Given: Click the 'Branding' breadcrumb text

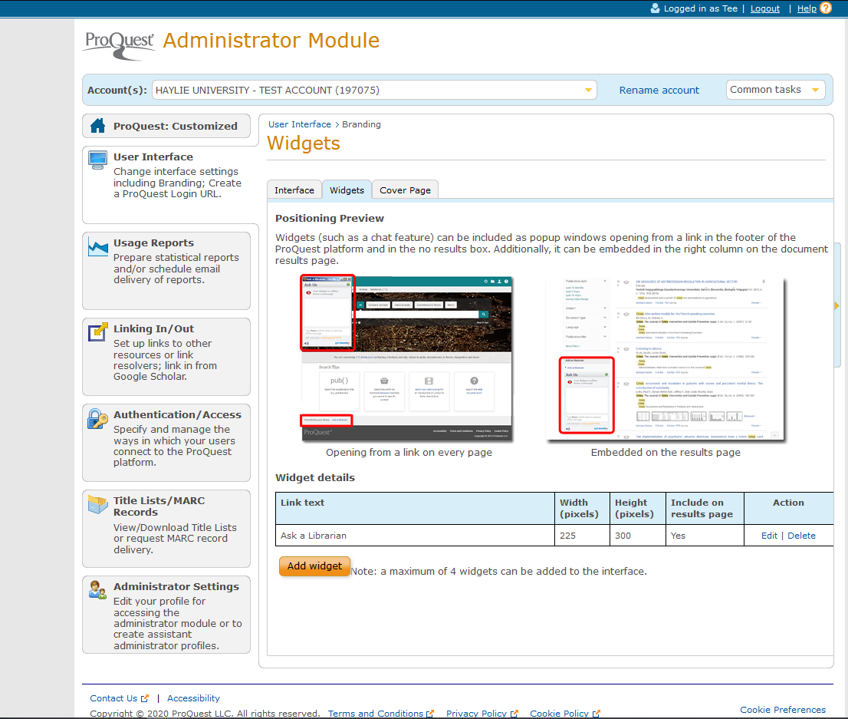Looking at the screenshot, I should click(361, 124).
